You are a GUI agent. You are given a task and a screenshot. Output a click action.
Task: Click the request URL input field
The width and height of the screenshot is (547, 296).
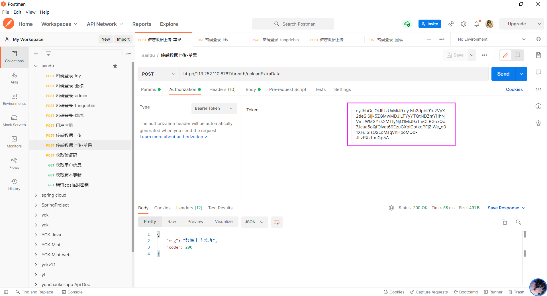334,74
